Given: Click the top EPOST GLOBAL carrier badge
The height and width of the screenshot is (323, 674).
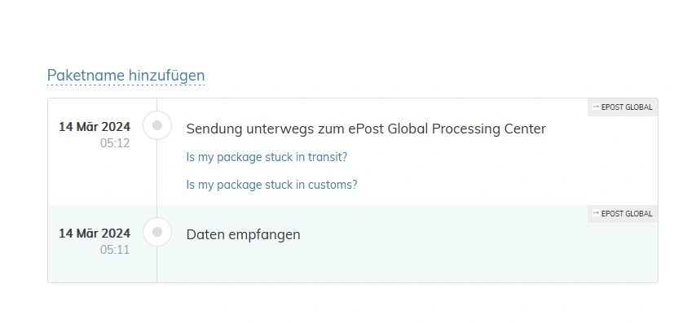Looking at the screenshot, I should point(623,107).
